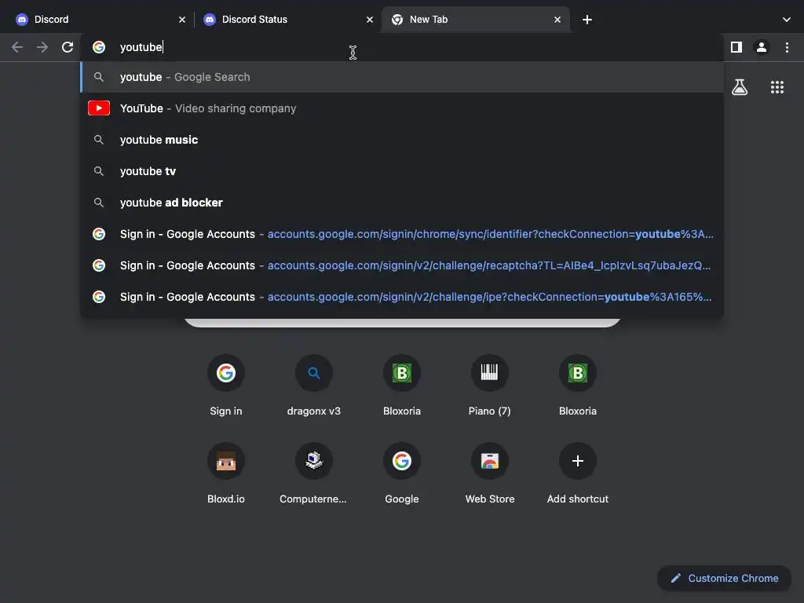Click the Google icon in the address bar
The image size is (804, 603).
click(x=99, y=47)
